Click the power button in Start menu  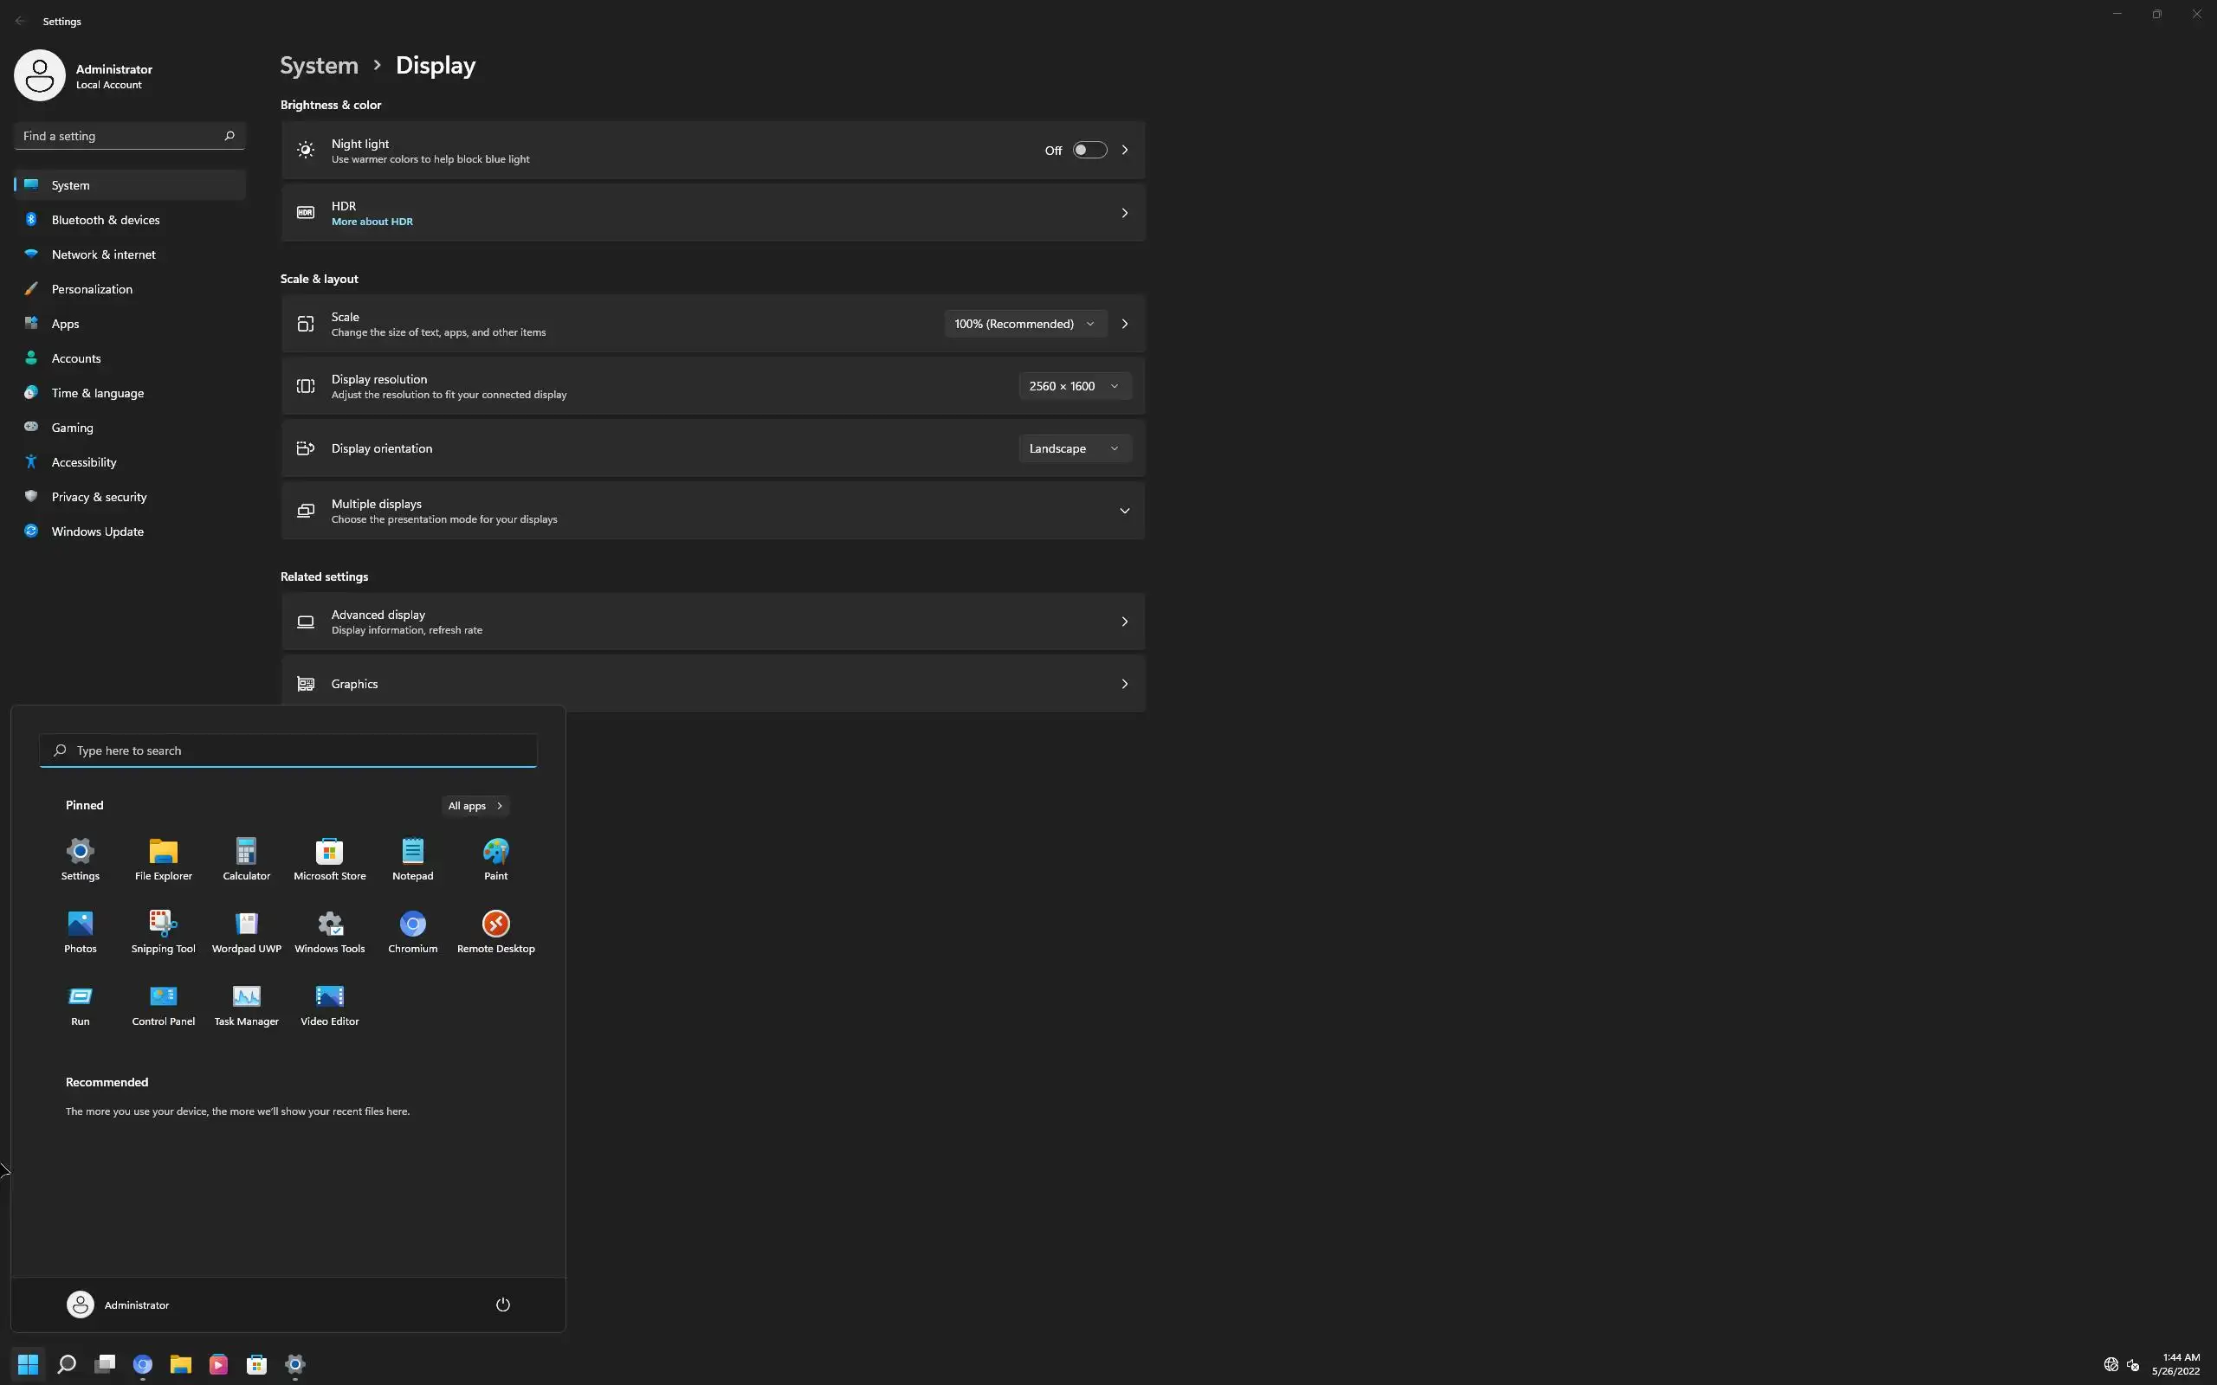[x=503, y=1304]
